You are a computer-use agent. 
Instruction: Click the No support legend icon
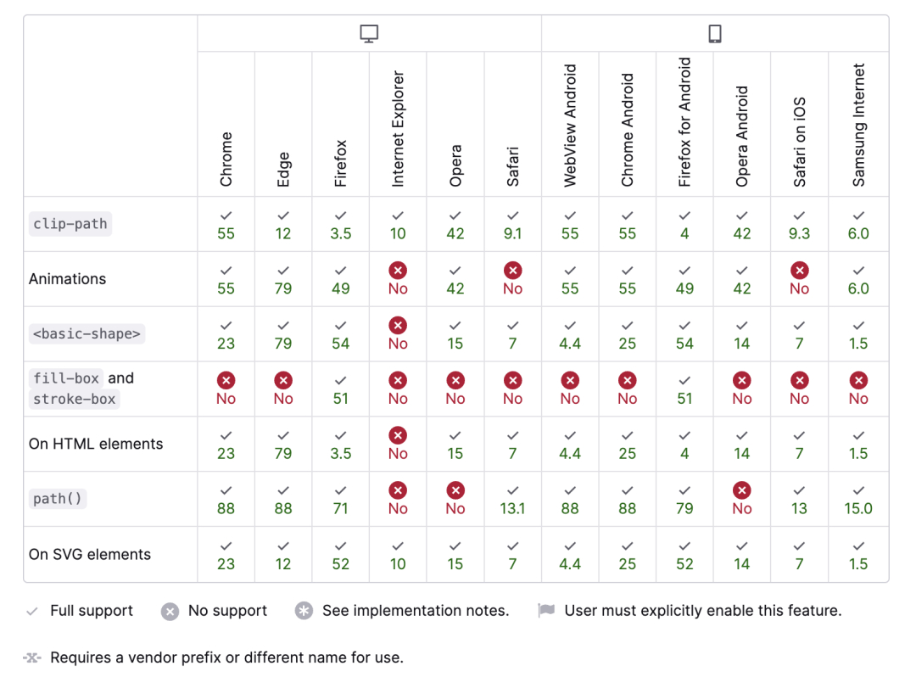(x=170, y=611)
